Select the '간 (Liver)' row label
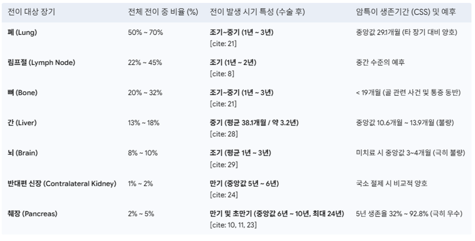This screenshot has width=475, height=241. 22,122
